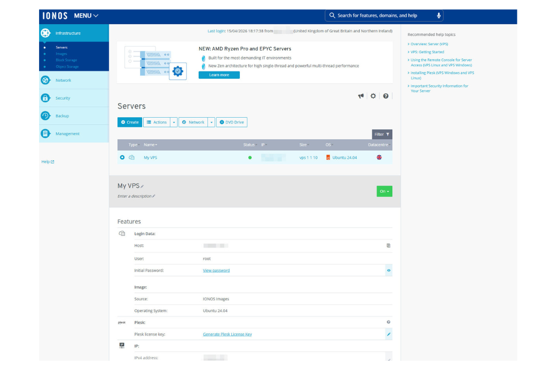Screen dimensions: 556x370
Task: Open the Filter control
Action: click(x=382, y=134)
